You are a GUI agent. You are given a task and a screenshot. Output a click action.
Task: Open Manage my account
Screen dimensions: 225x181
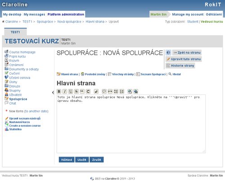(188, 14)
